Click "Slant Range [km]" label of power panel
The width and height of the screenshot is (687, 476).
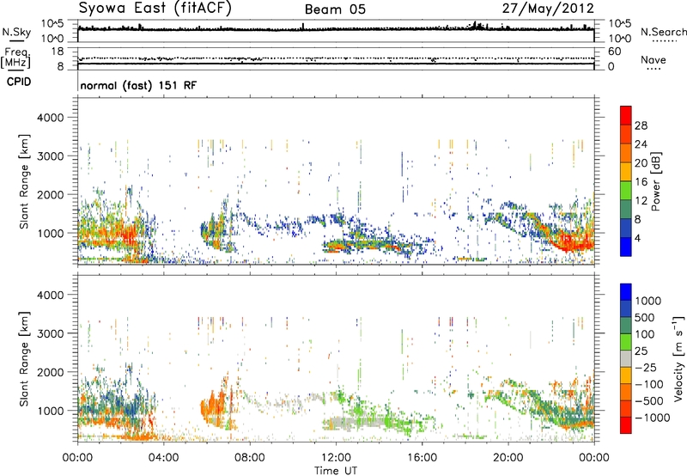(x=24, y=181)
